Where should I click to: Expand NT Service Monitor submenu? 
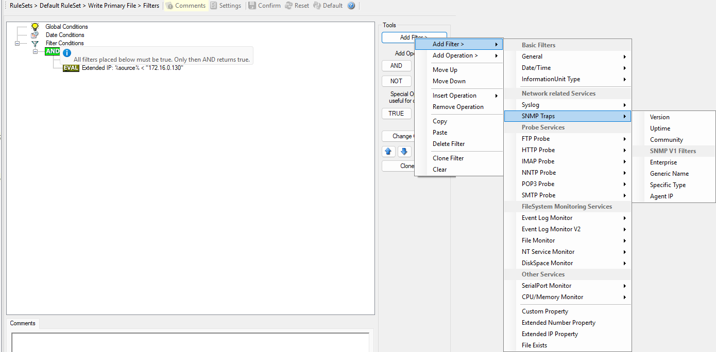tap(568, 252)
